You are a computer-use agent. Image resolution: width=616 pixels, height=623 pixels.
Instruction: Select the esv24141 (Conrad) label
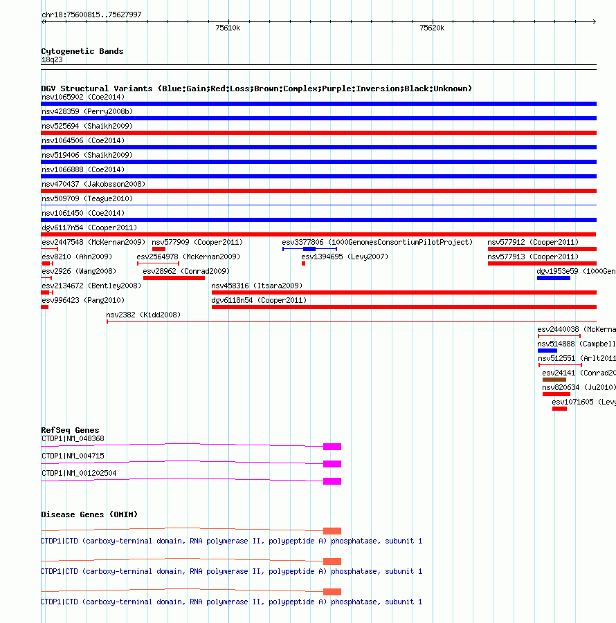(x=579, y=373)
